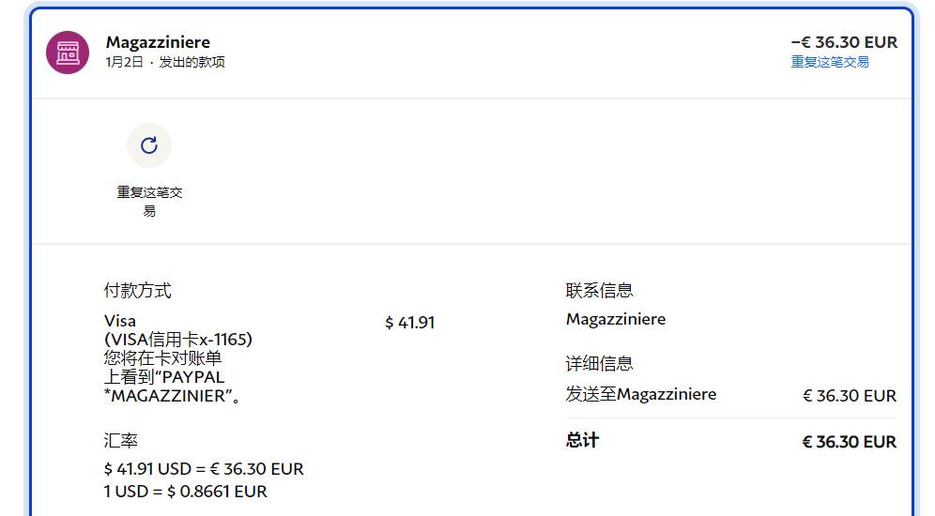
Task: Open the 重复这笔交易 link under the amount
Action: click(829, 62)
